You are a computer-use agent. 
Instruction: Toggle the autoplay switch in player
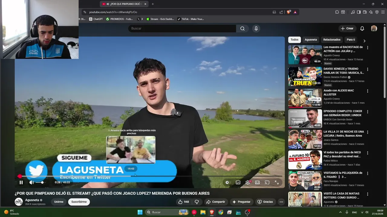pos(227,182)
